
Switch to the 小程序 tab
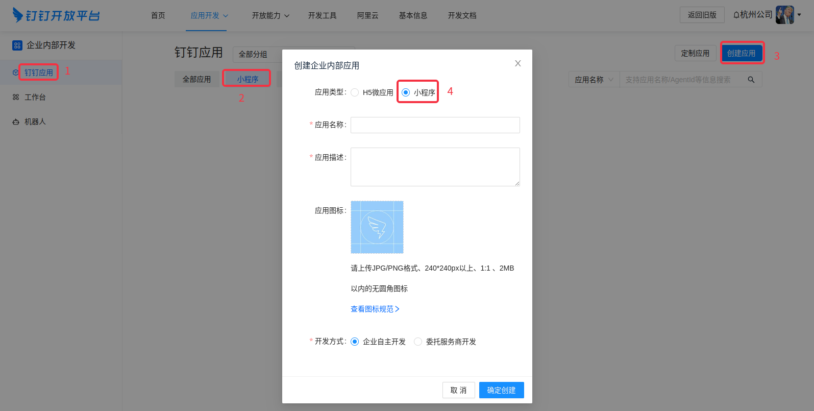248,79
